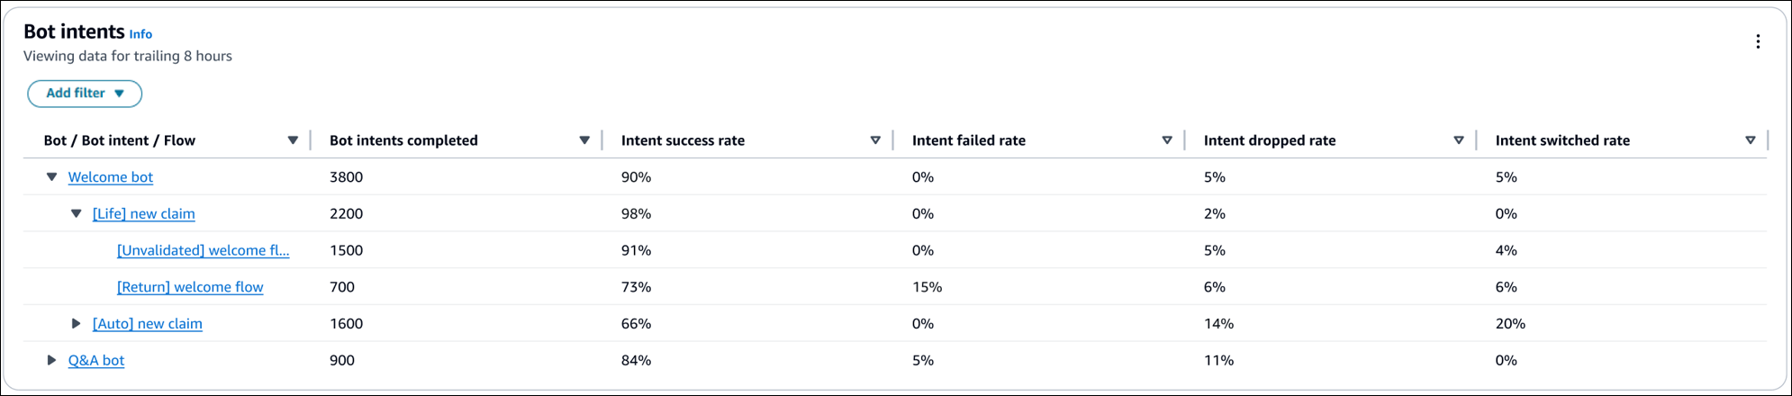This screenshot has height=396, width=1792.
Task: Click Intent success rate sort arrow
Action: [875, 140]
